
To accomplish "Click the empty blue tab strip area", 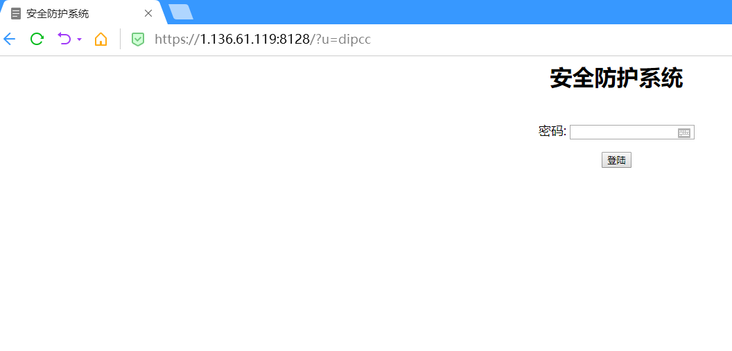I will (x=462, y=12).
